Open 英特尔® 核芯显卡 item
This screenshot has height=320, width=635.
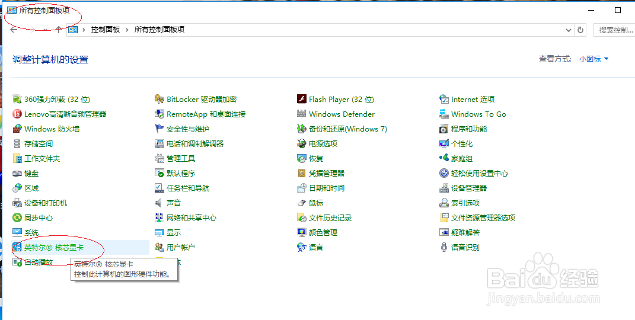click(81, 247)
